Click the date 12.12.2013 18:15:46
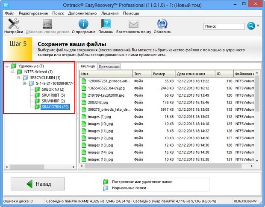Screen dimensions: 265x207 click(193, 102)
